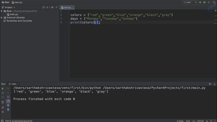Click the pause output icon in Run panel
The height and width of the screenshot is (122, 217).
coord(3,97)
